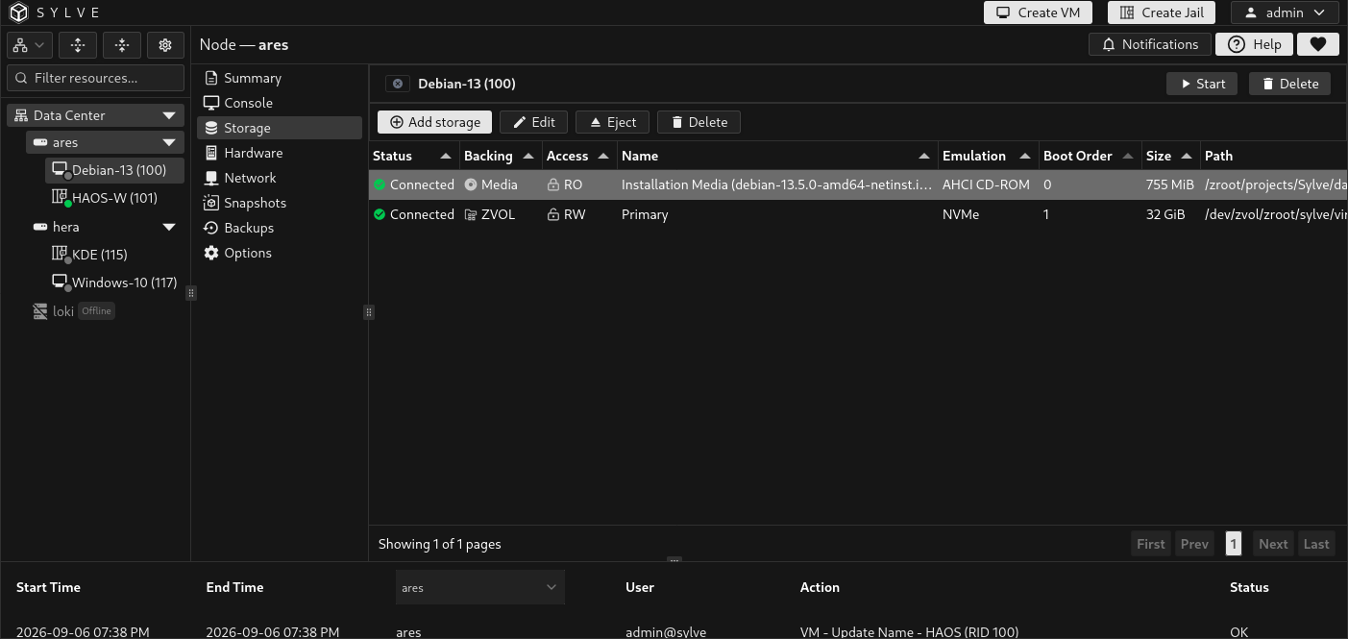The height and width of the screenshot is (639, 1348).
Task: Open the Backups section
Action: (280, 228)
